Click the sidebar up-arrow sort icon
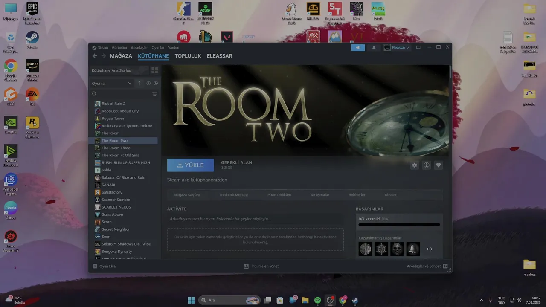546x307 pixels. [139, 83]
